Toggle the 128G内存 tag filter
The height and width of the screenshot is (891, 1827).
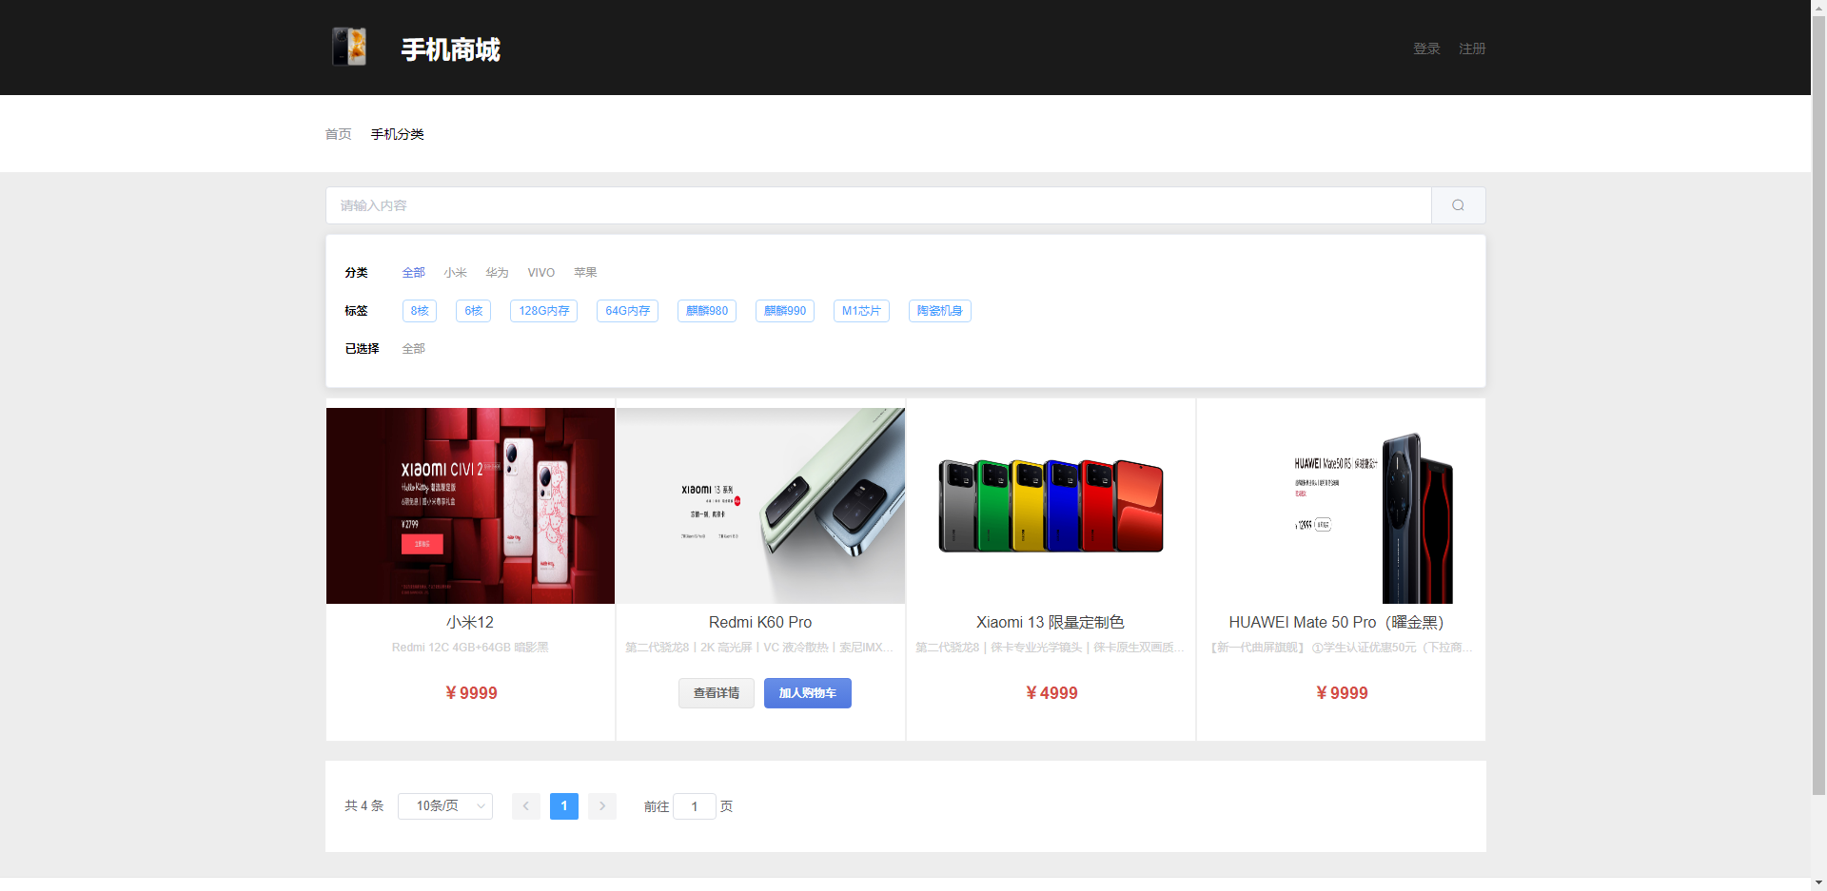543,311
